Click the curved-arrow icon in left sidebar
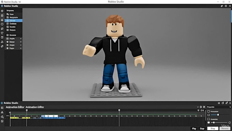 2,33
